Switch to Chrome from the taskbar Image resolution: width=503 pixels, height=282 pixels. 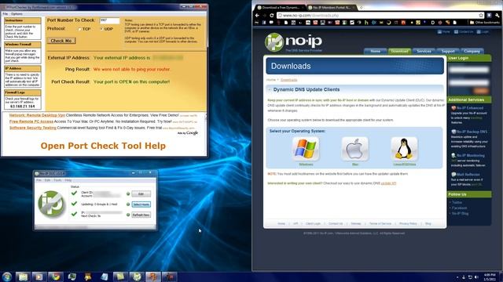pyautogui.click(x=56, y=277)
